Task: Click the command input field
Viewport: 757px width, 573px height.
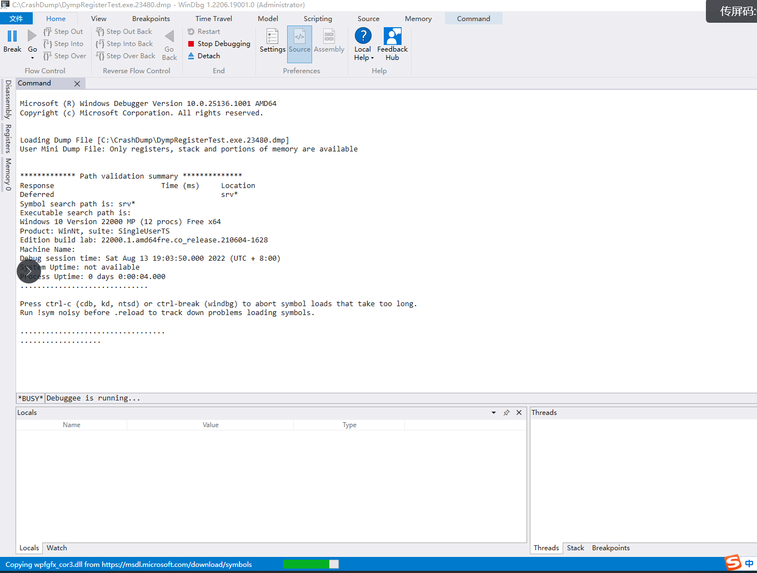Action: (400, 398)
